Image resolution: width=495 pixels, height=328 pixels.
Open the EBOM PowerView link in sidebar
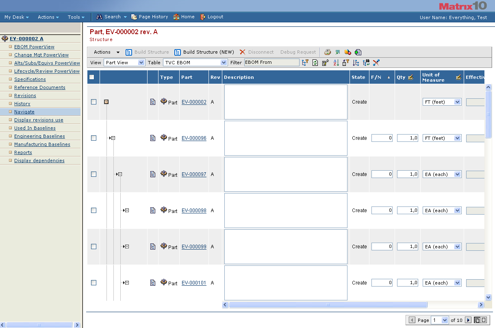tap(34, 47)
